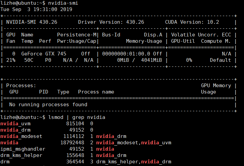The width and height of the screenshot is (244, 166).
Task: Click the 'Process name' column header
Action: tap(96, 92)
